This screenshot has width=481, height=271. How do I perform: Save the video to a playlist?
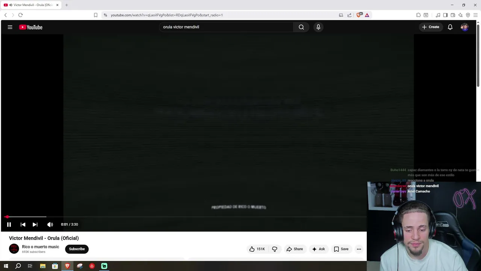point(341,249)
